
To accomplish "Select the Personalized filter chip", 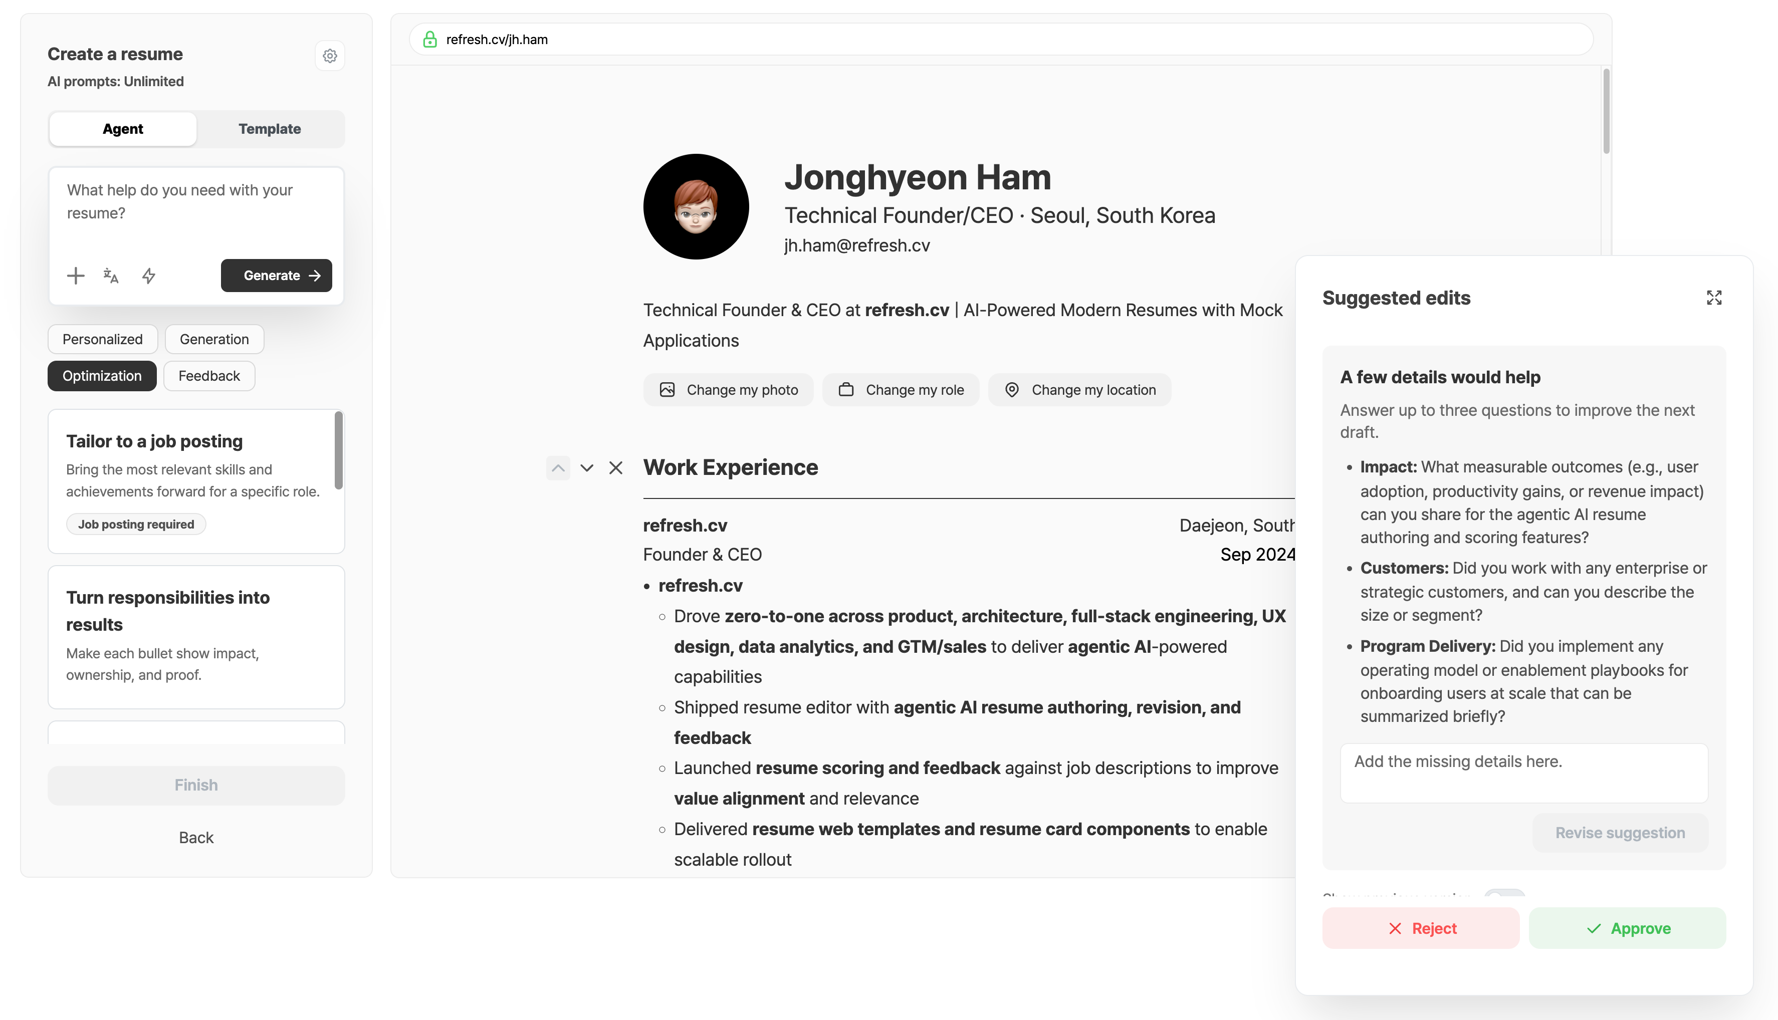I will 102,339.
